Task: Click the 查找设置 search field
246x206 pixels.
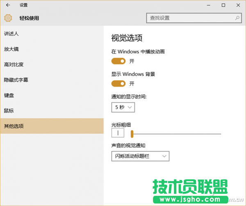Action: pos(191,18)
